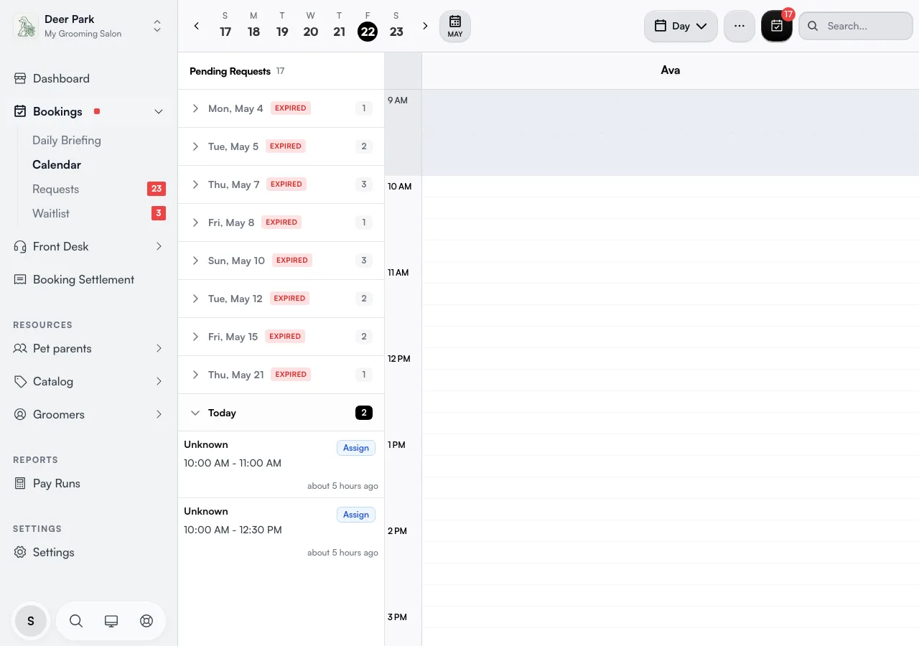The height and width of the screenshot is (646, 919).
Task: Open Daily Briefing submenu item
Action: click(x=67, y=140)
